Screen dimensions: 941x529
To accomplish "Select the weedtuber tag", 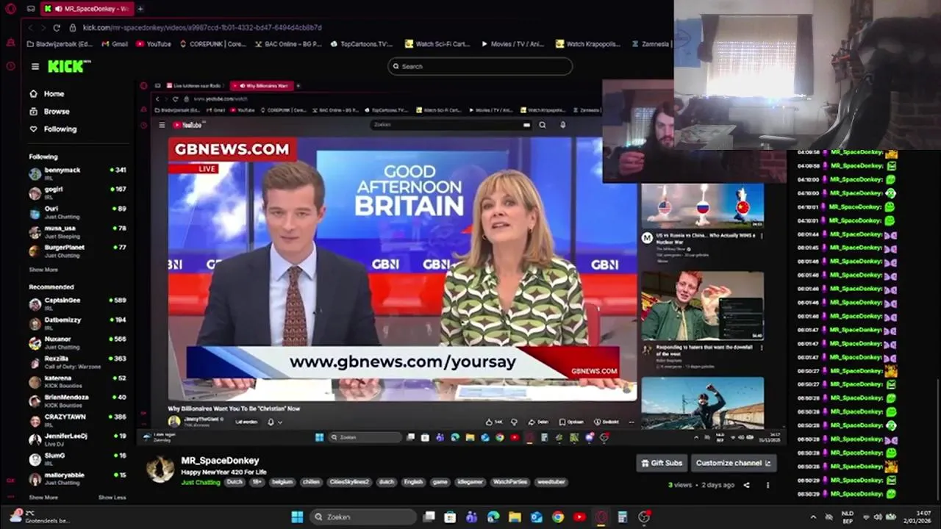I will point(551,483).
